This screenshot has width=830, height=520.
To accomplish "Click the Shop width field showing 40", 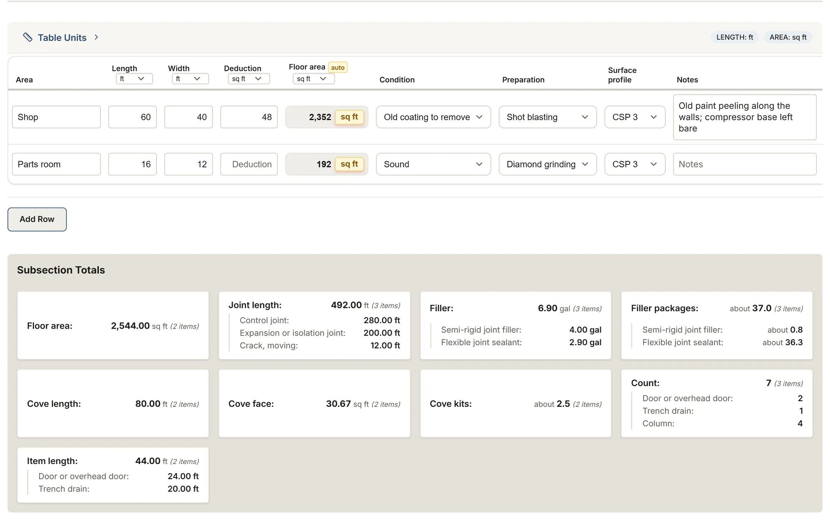I will 188,117.
